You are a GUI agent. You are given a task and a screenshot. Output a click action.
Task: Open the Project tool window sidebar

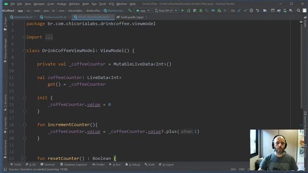click(5, 24)
